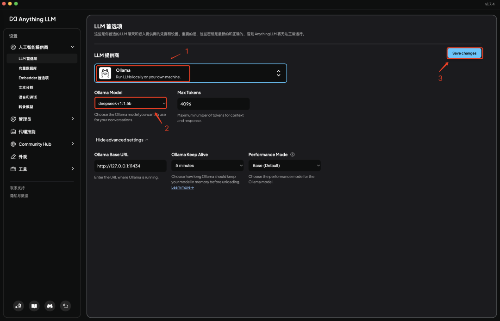The image size is (500, 321).
Task: Click Save changes button
Action: tap(464, 53)
